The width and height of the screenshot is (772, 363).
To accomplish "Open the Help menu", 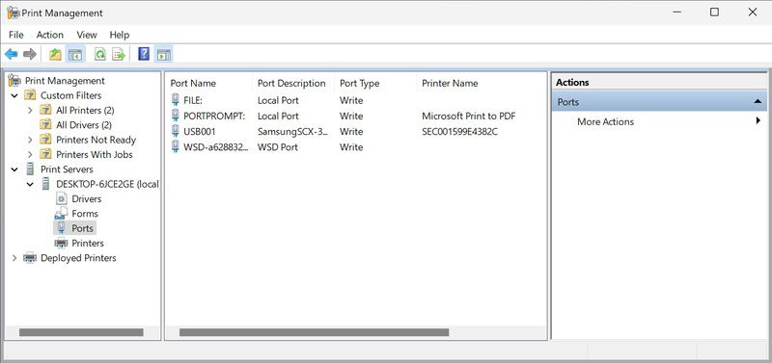I will 119,35.
